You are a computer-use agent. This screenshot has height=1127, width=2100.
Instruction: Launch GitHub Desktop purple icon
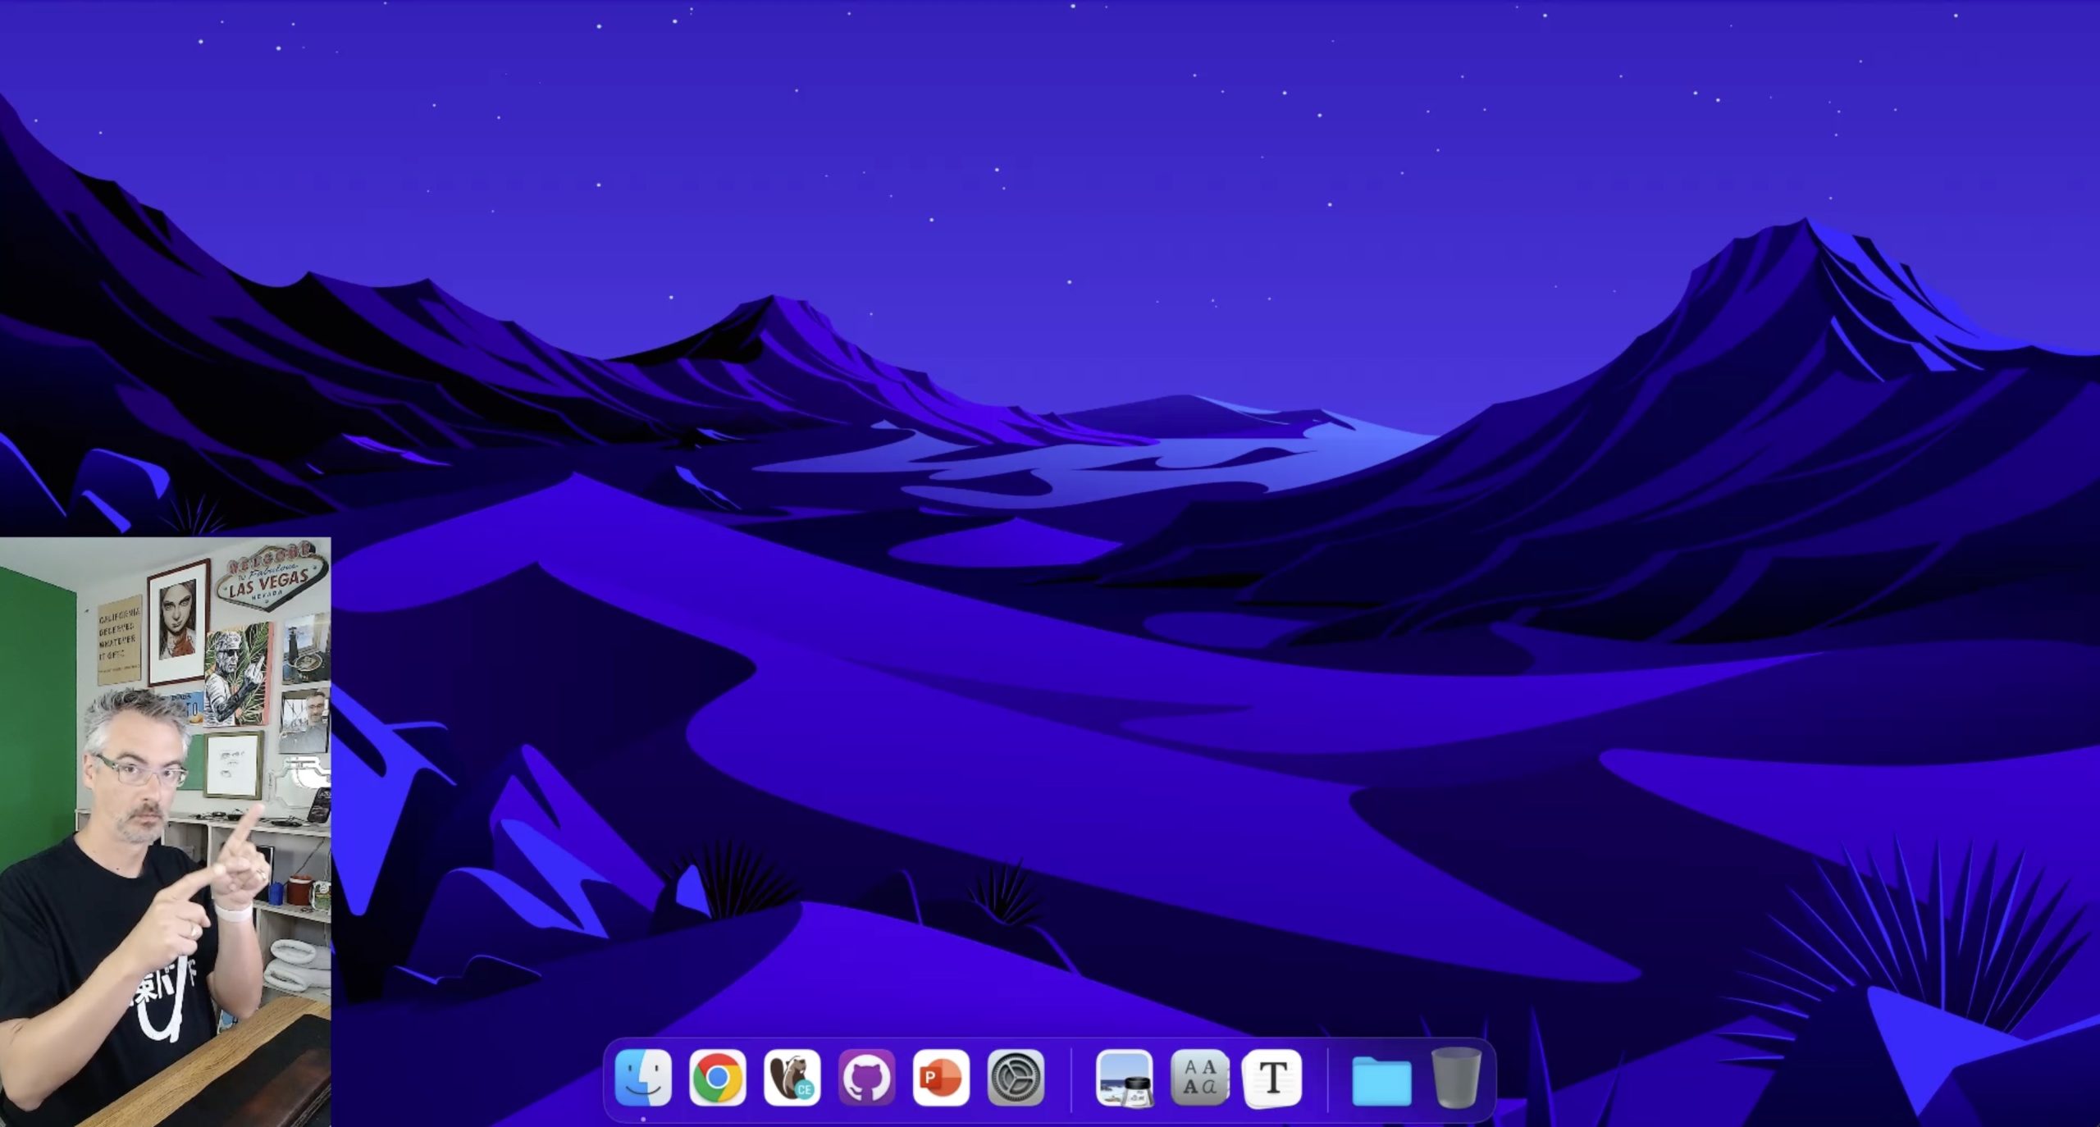point(867,1077)
